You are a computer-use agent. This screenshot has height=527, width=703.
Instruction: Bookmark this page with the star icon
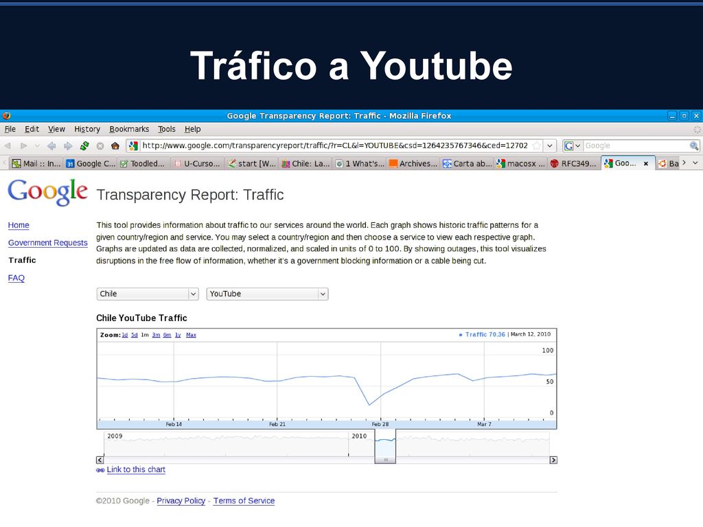536,145
